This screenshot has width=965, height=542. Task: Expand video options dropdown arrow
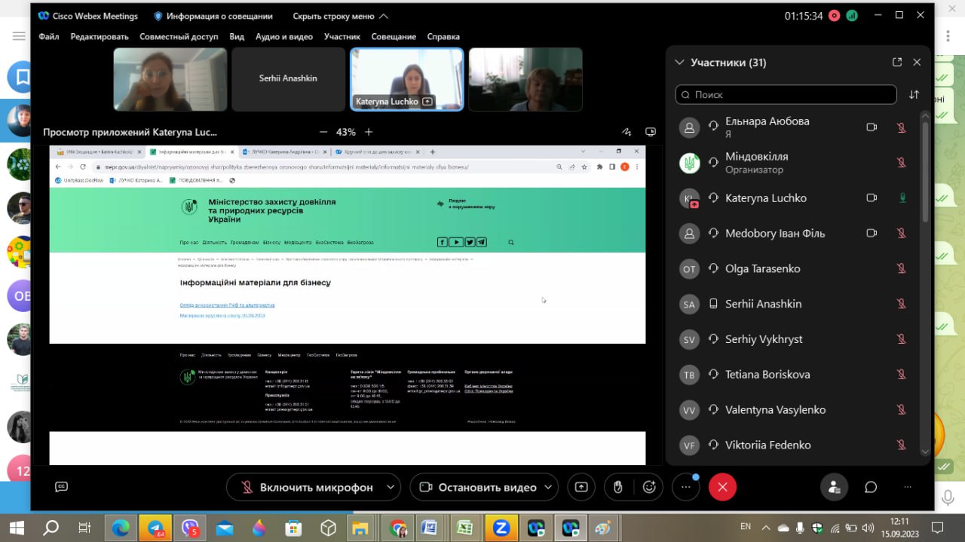[548, 487]
